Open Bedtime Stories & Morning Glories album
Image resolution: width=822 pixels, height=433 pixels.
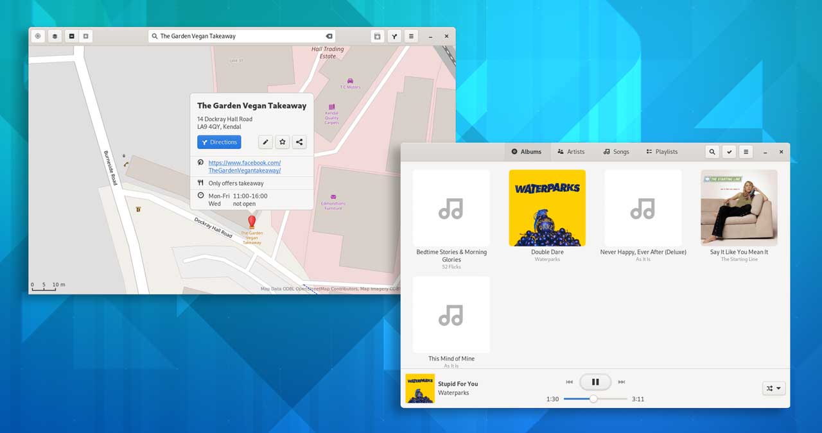click(451, 208)
